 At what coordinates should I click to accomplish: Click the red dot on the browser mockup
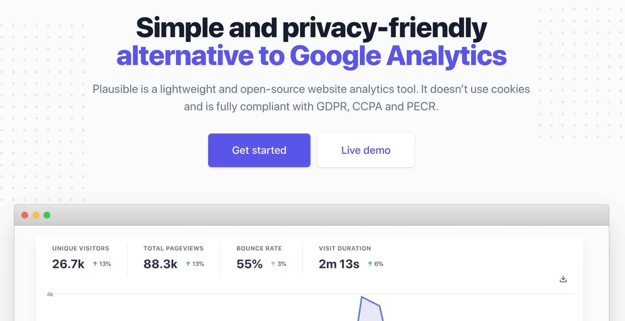pyautogui.click(x=25, y=215)
